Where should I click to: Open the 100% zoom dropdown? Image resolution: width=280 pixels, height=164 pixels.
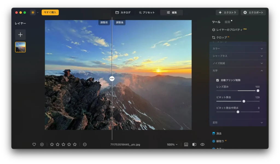(172, 144)
